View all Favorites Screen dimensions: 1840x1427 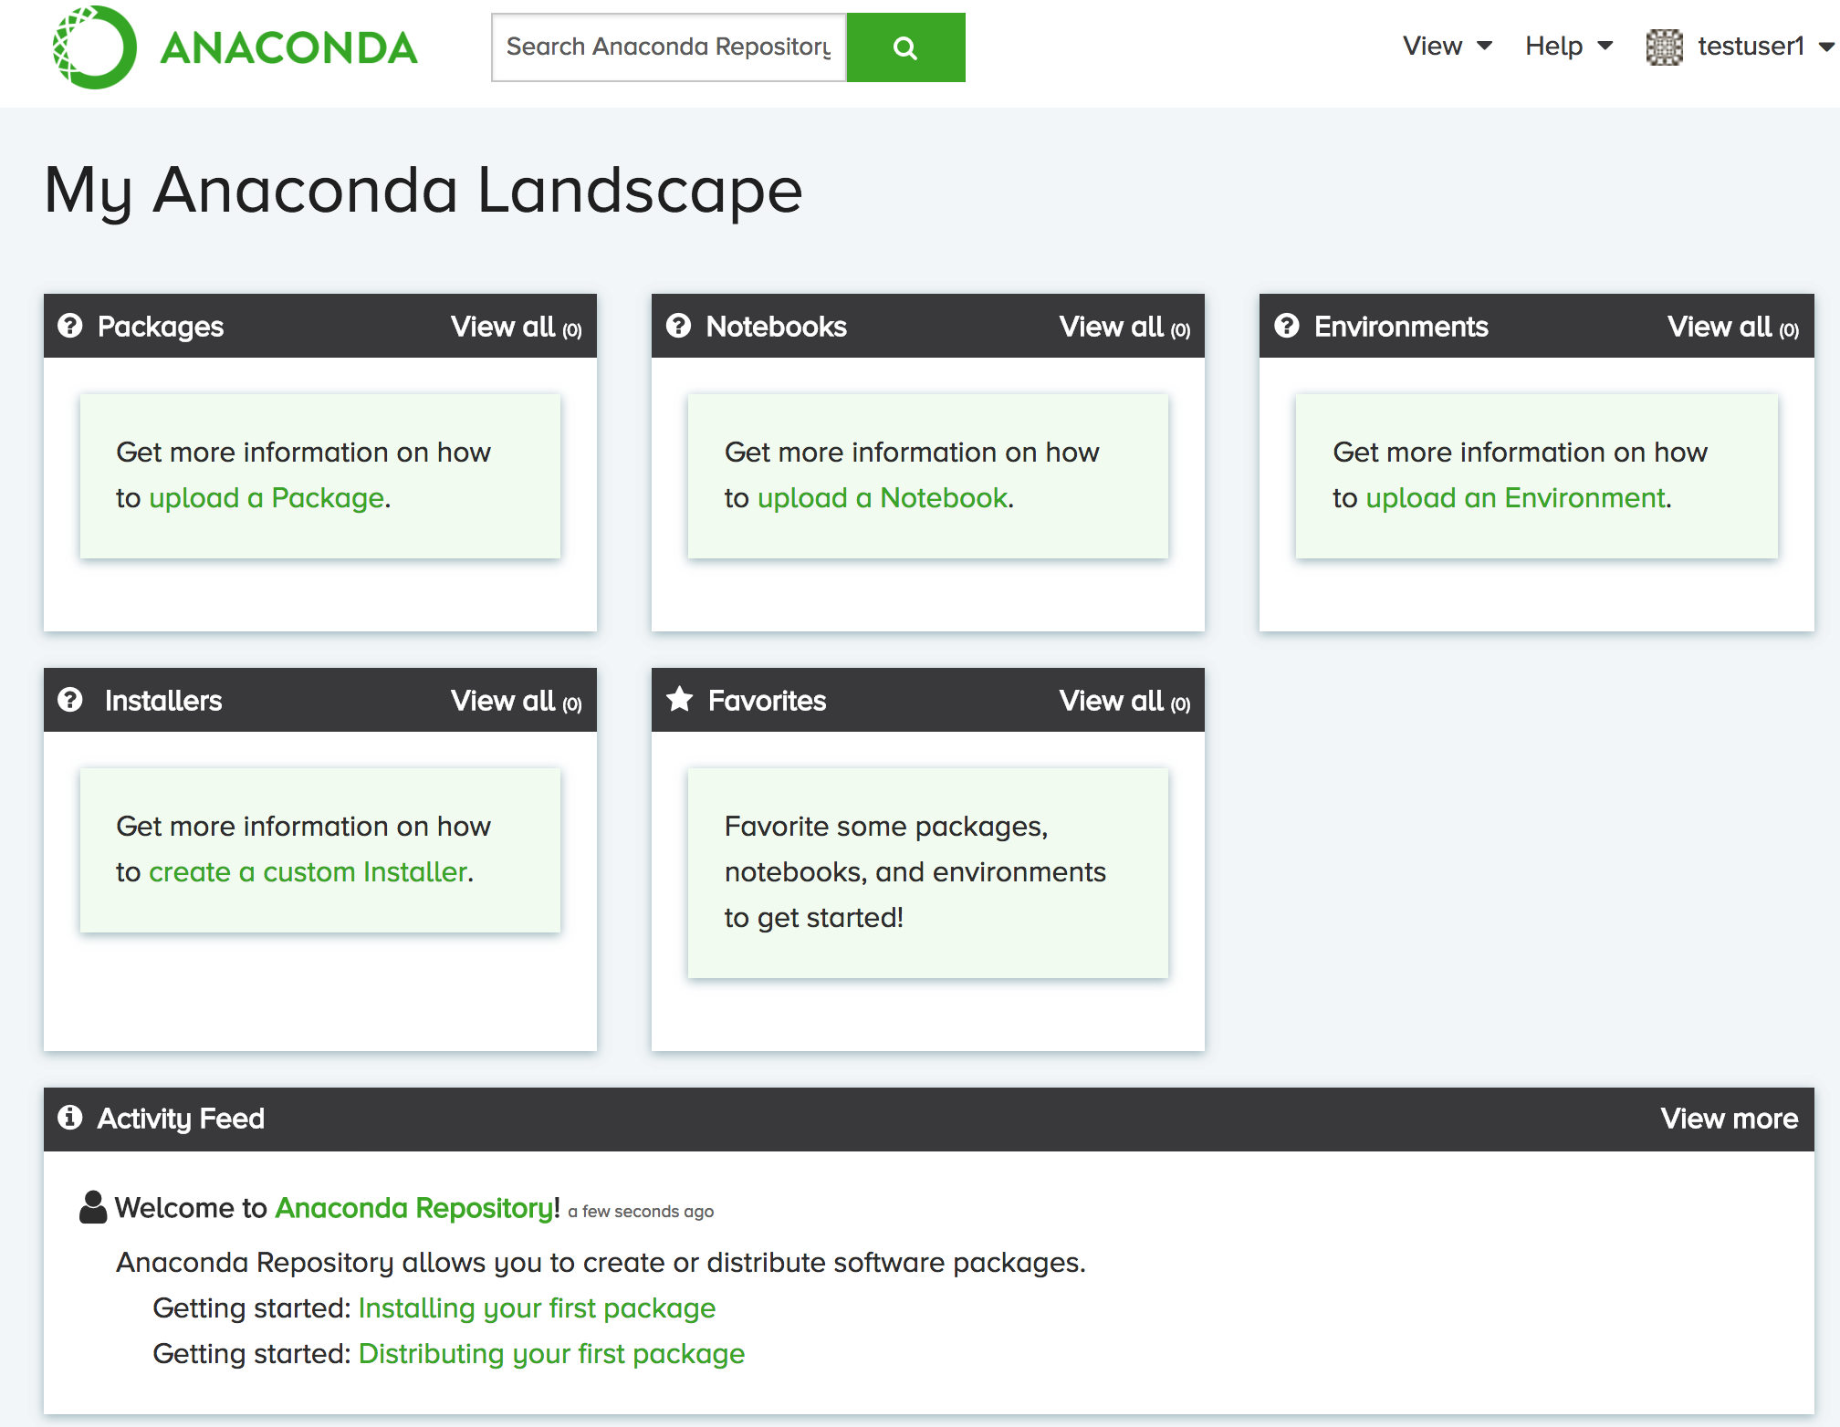point(1124,701)
